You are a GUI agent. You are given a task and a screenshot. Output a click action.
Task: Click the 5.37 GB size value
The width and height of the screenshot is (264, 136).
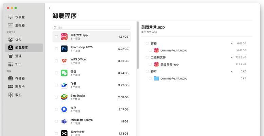click(x=124, y=49)
